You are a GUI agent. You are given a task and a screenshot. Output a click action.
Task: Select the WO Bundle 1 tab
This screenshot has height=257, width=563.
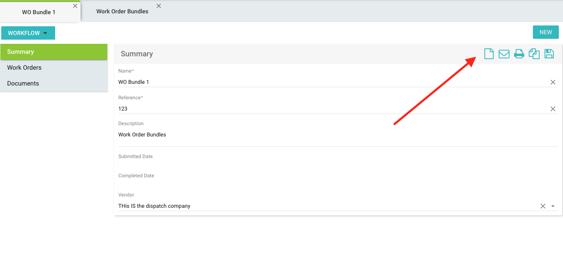[x=38, y=12]
